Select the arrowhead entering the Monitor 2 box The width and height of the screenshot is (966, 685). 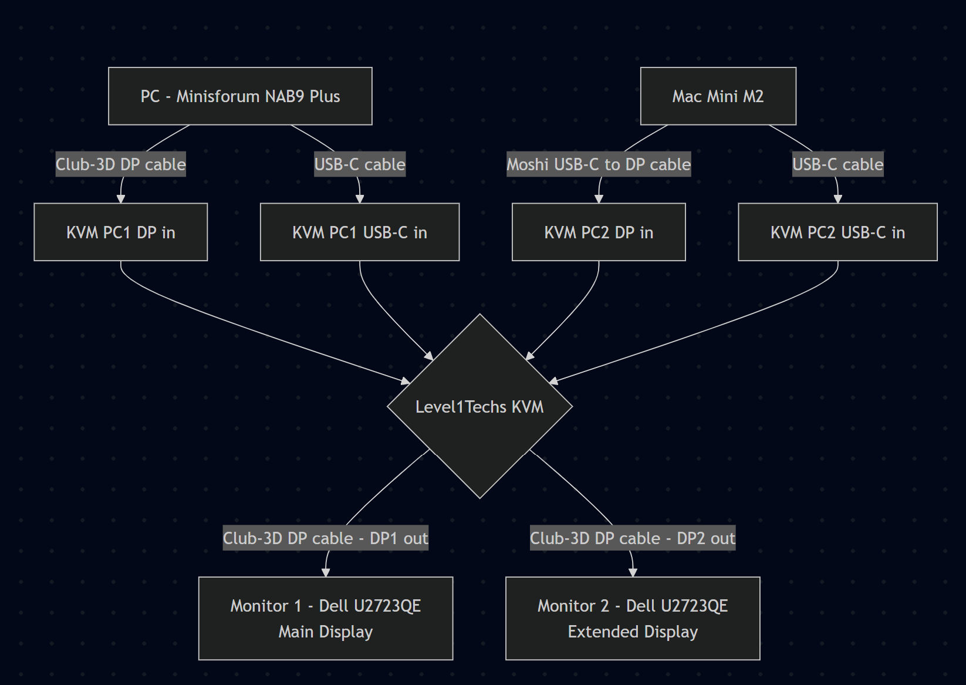click(633, 572)
